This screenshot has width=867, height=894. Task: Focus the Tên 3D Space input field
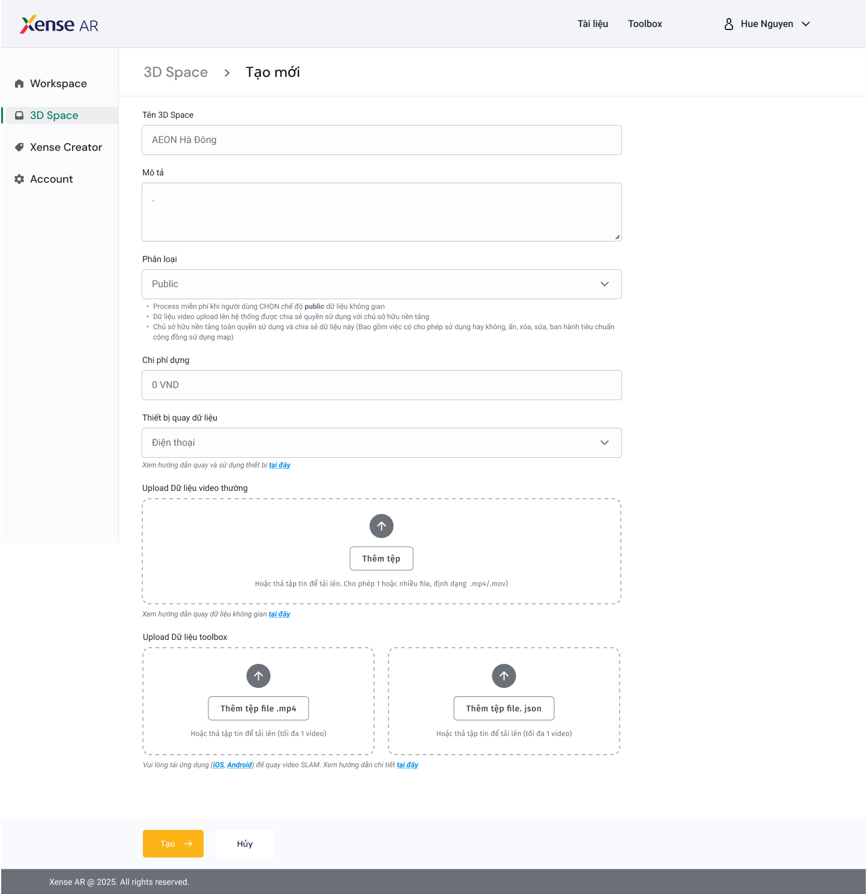[381, 140]
